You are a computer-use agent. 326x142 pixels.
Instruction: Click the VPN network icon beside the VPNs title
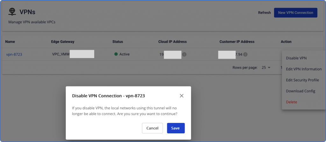pyautogui.click(x=12, y=12)
